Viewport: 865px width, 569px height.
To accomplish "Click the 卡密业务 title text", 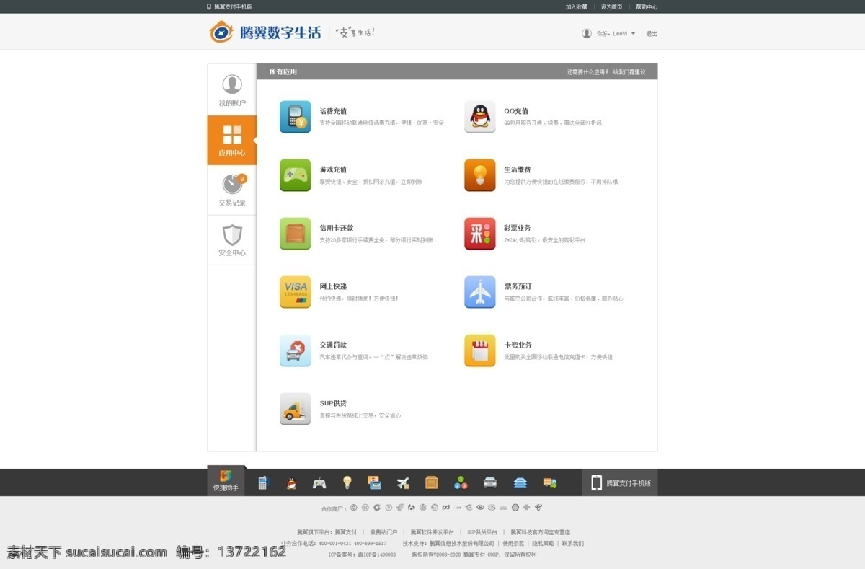I will [x=518, y=345].
